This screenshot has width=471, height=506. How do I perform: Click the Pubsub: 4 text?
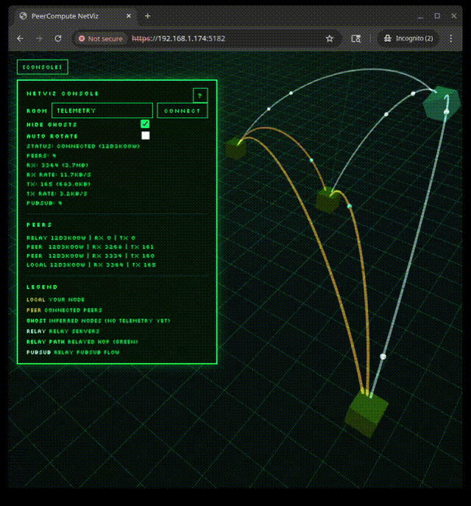pos(44,203)
